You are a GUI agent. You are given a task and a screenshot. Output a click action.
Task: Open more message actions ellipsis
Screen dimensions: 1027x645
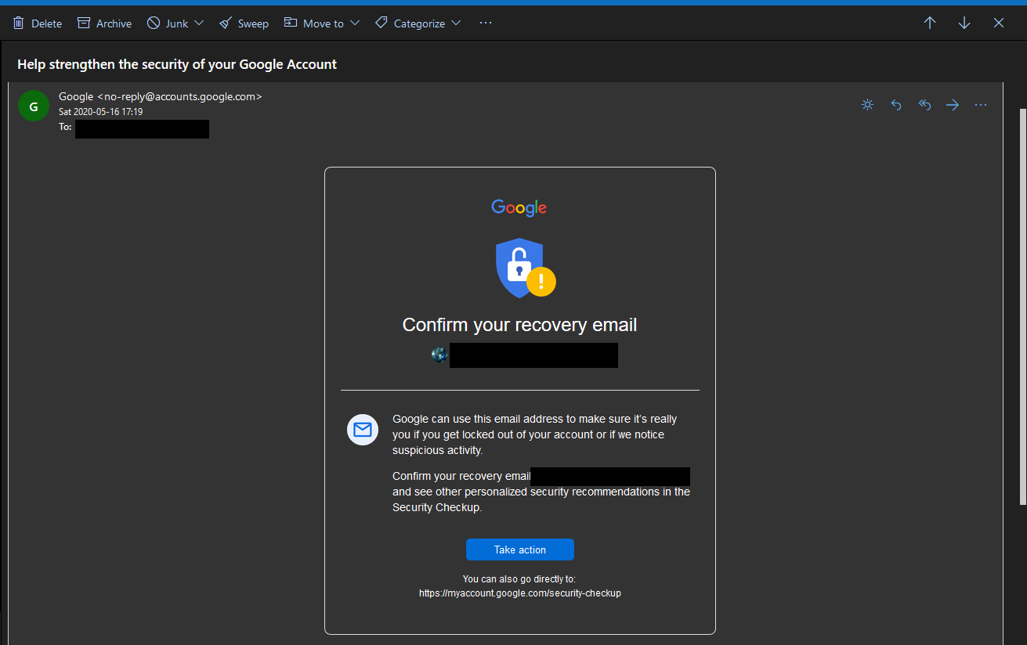[981, 105]
